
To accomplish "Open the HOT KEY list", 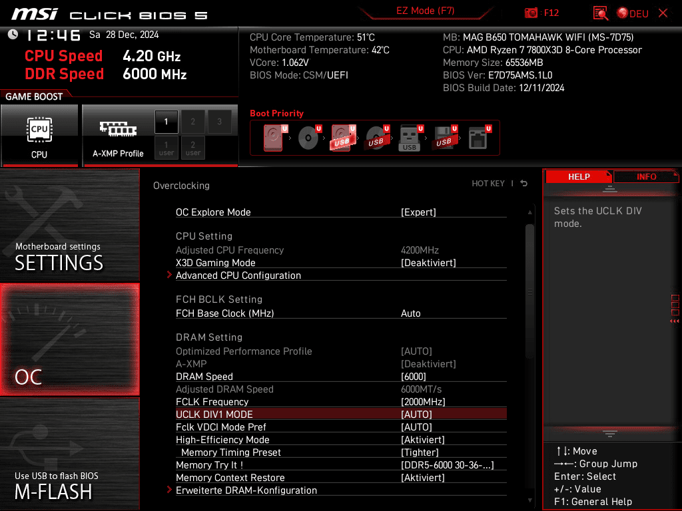I will coord(488,184).
